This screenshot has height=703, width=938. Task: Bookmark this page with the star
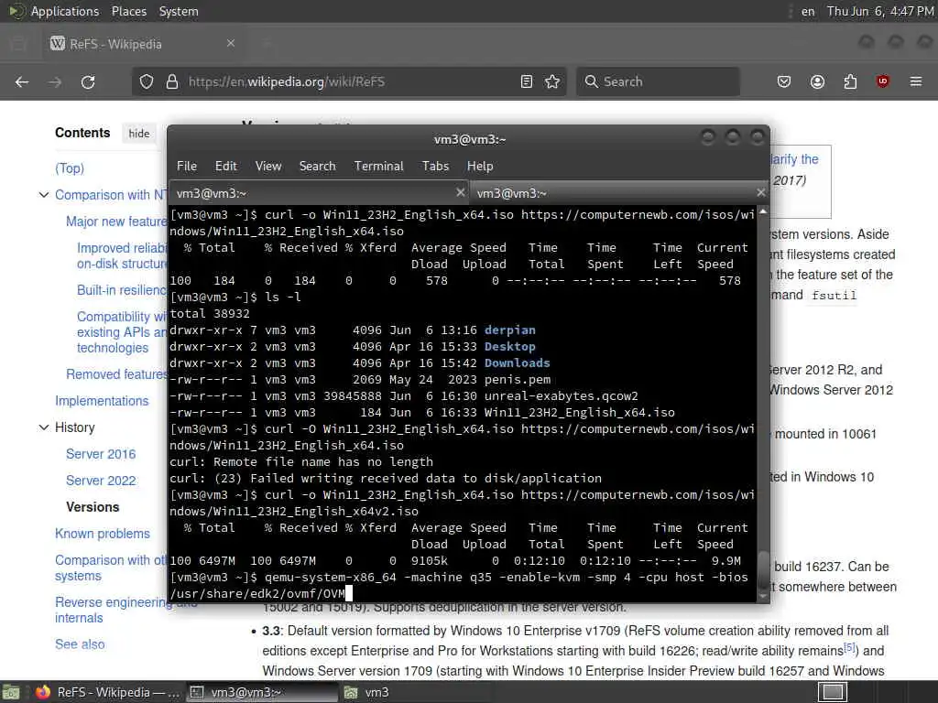(x=552, y=81)
